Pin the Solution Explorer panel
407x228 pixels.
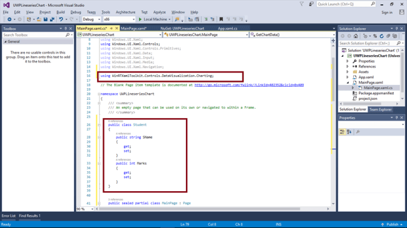tap(396, 29)
